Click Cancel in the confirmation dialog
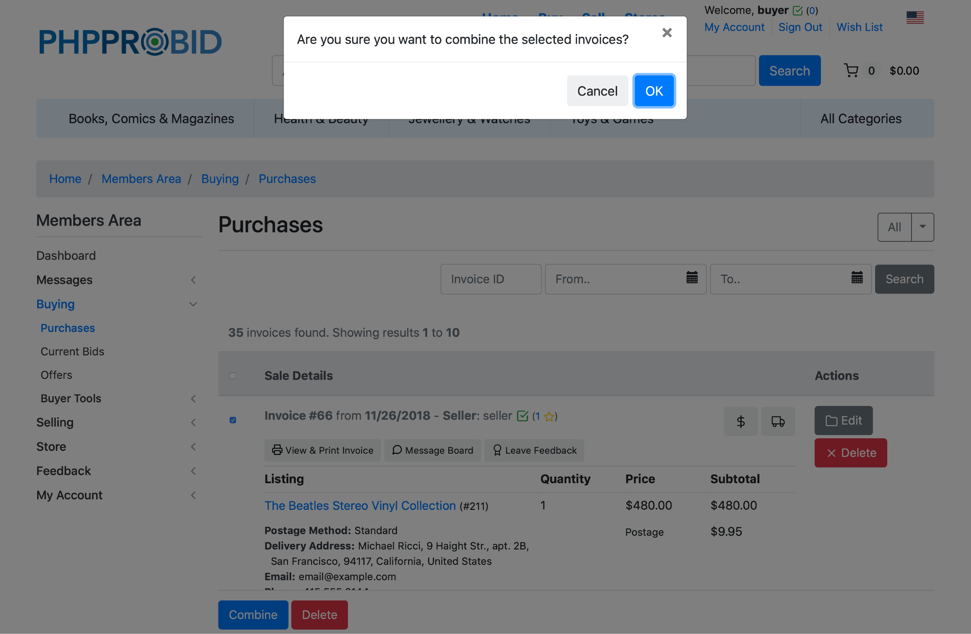The height and width of the screenshot is (634, 971). (597, 91)
